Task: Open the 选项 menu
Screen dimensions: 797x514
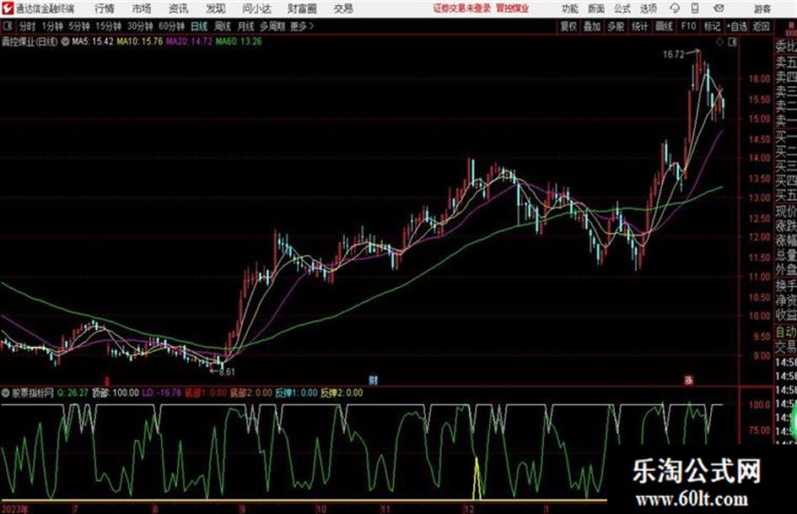Action: pos(648,8)
